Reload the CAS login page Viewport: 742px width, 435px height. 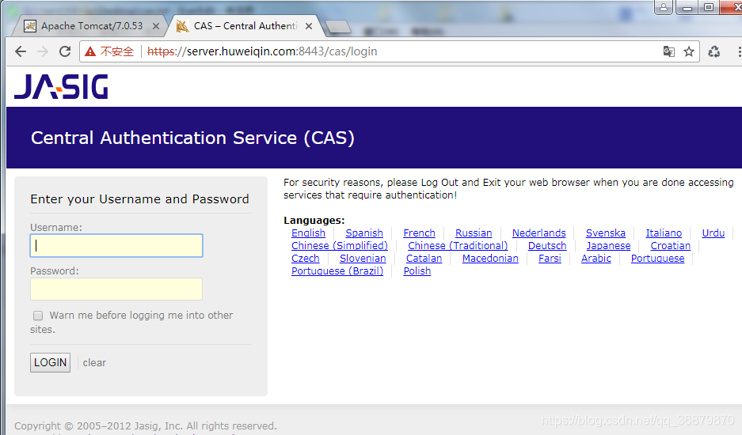tap(65, 51)
